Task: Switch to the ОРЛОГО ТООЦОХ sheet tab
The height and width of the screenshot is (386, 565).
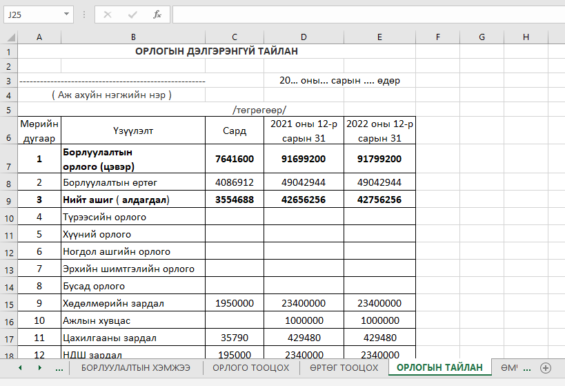Action: pos(250,367)
